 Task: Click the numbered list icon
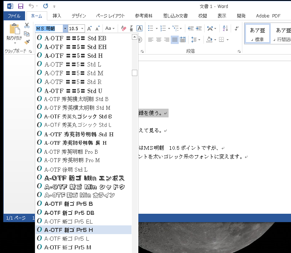pos(163,28)
